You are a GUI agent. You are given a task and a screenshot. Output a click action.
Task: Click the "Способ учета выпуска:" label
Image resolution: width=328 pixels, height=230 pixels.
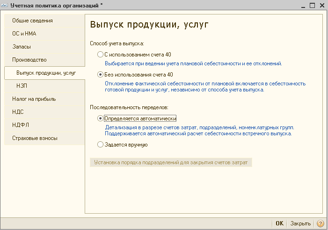pos(117,43)
